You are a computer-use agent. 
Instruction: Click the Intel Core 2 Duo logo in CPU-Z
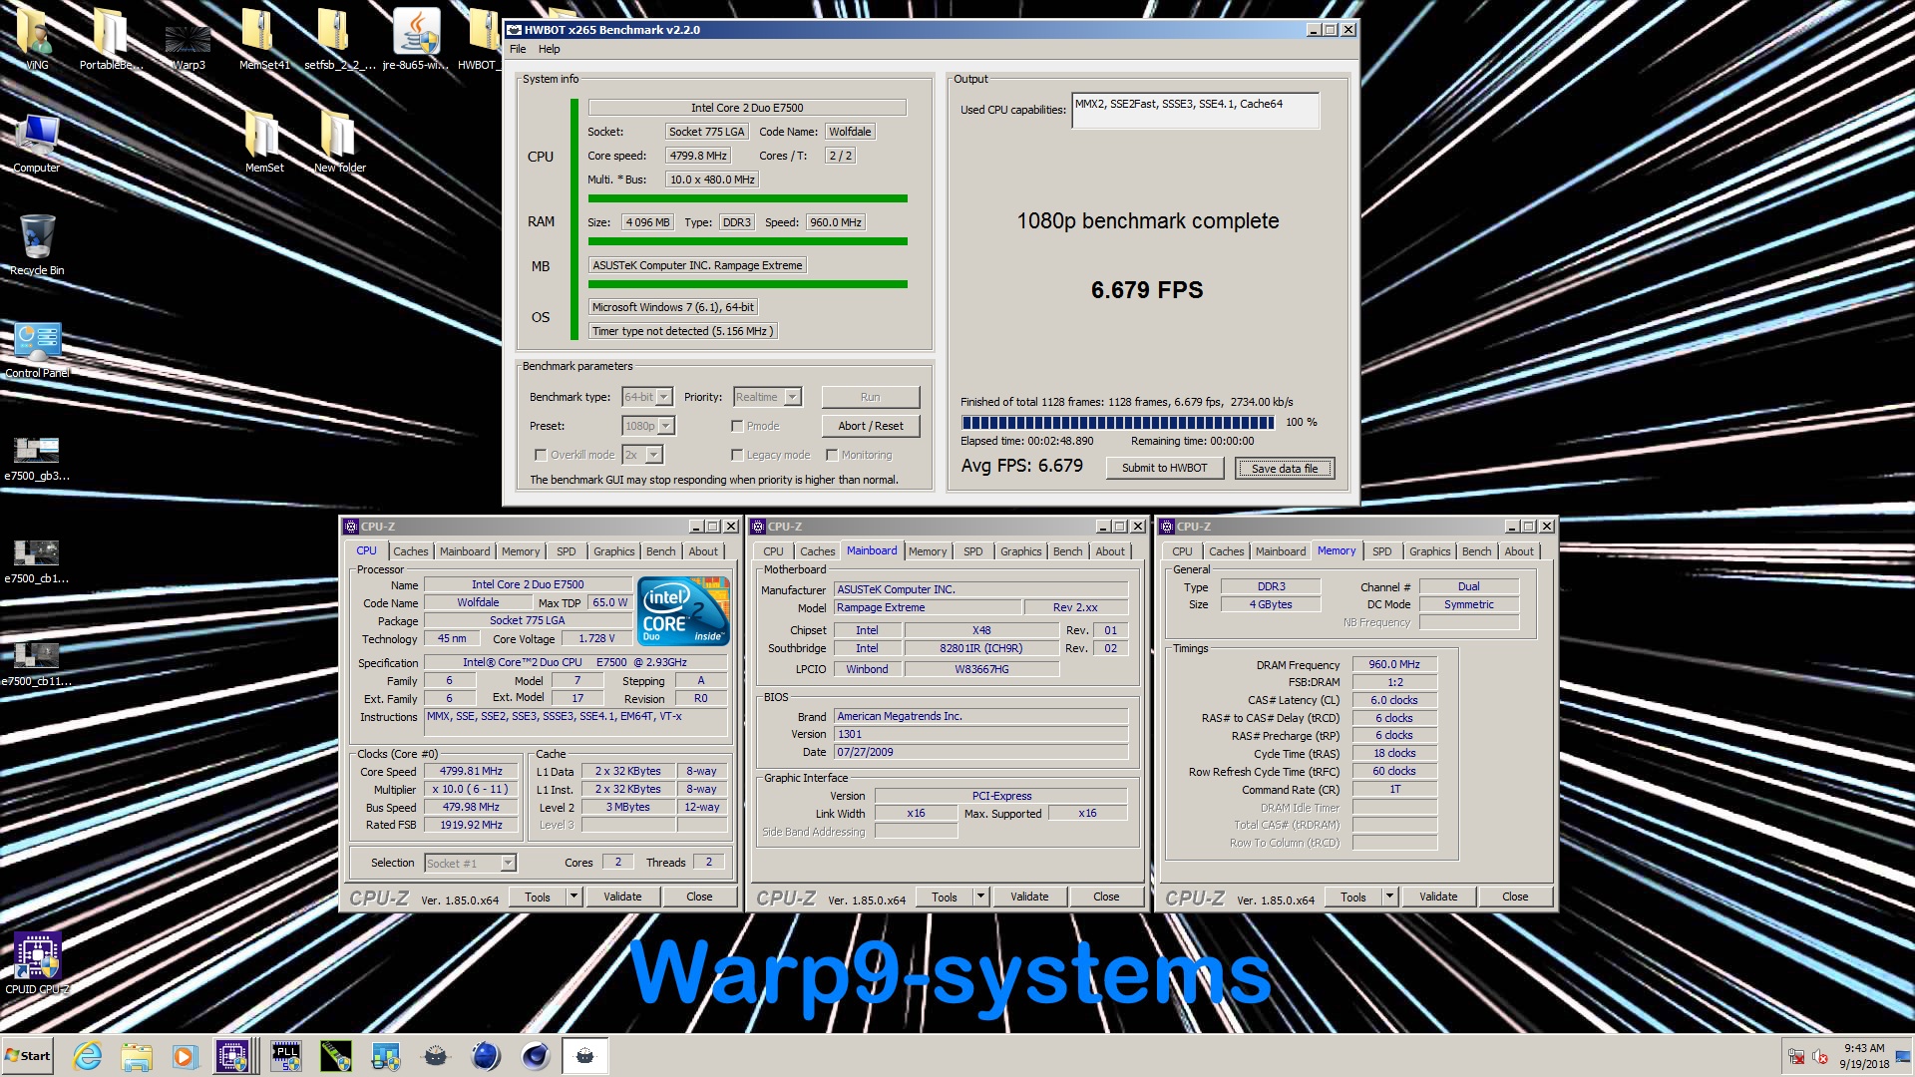[683, 610]
